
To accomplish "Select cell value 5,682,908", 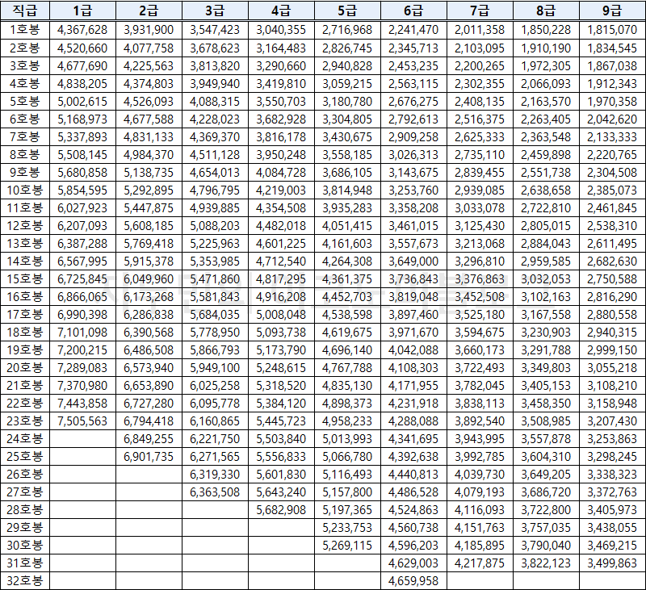I will pyautogui.click(x=281, y=510).
